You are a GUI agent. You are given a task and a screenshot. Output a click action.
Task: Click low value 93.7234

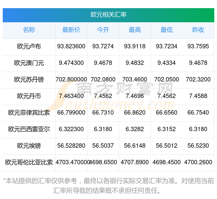pos(167,46)
